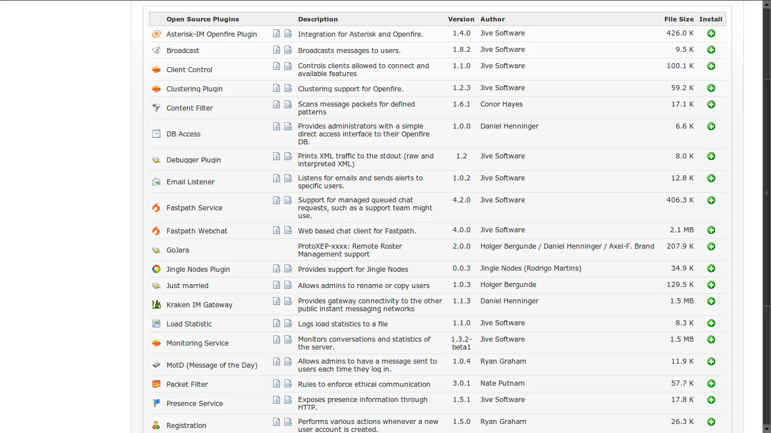Open the Debugger Plugin changelog

[x=288, y=156]
